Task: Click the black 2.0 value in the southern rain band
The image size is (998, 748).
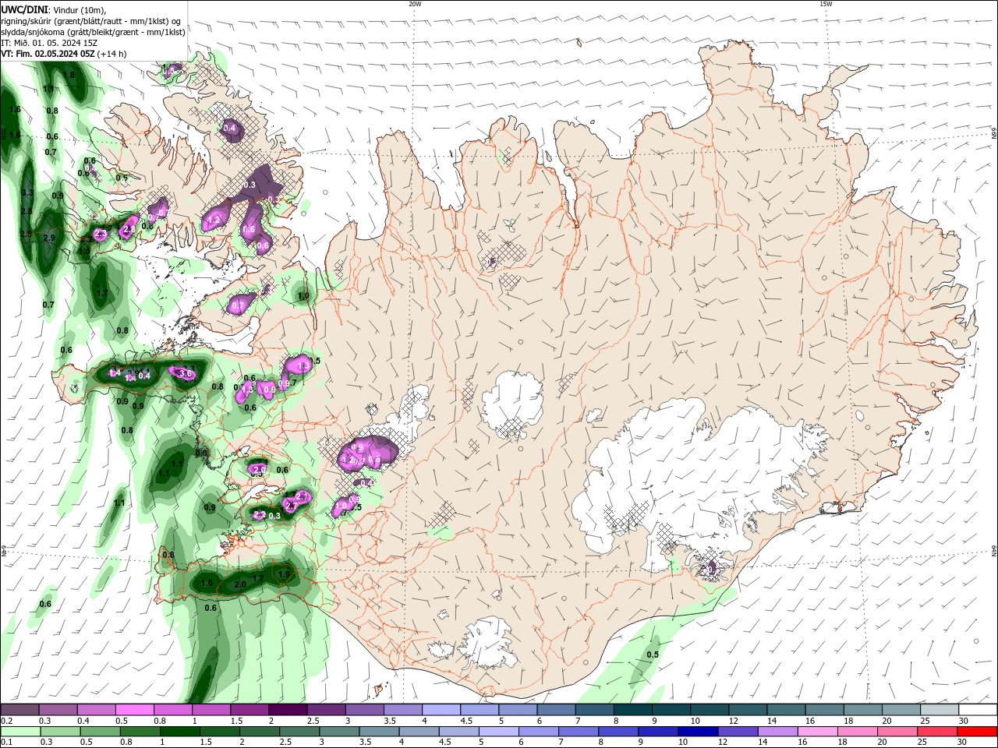Action: coord(239,585)
